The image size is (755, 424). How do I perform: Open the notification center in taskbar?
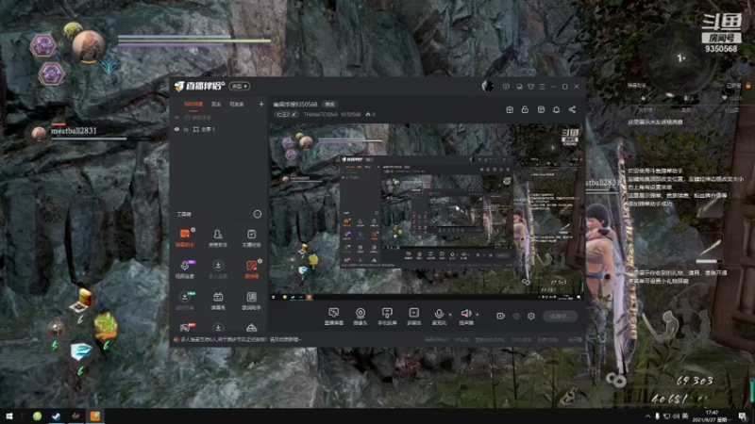pyautogui.click(x=742, y=416)
